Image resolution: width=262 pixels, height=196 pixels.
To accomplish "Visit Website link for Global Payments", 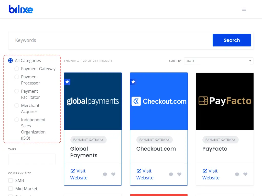I will pos(79,174).
